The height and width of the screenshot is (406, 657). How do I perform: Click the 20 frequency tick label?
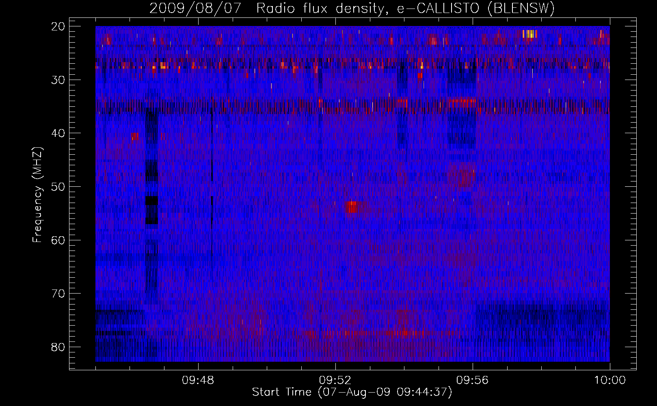[x=58, y=26]
